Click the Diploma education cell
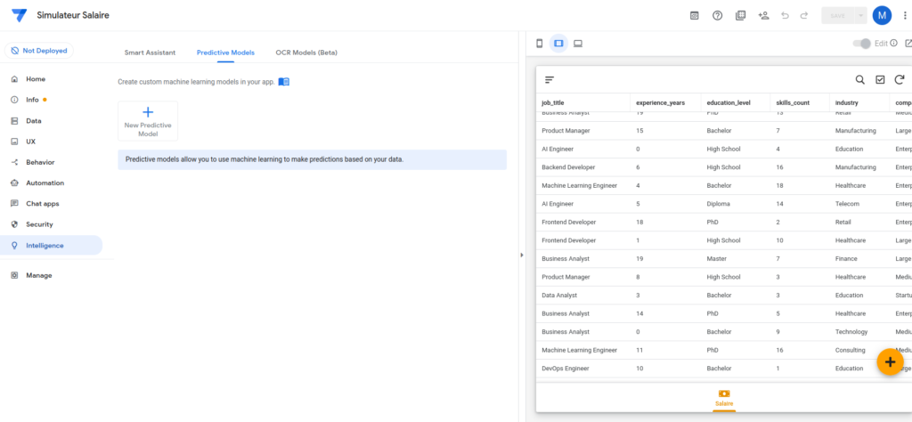The height and width of the screenshot is (422, 912). pyautogui.click(x=719, y=204)
